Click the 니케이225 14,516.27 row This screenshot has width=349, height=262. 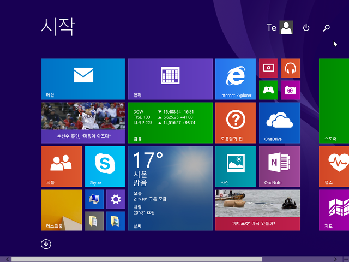tap(164, 123)
